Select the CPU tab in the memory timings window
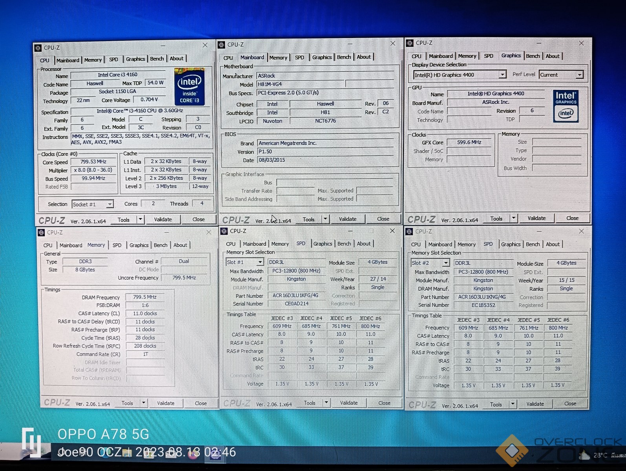626x471 pixels. pos(48,245)
